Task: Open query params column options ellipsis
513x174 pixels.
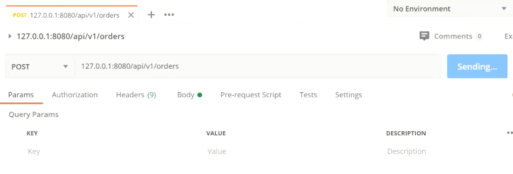Action: (509, 133)
